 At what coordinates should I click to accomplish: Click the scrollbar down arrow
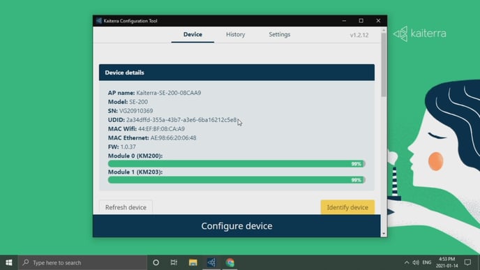point(384,234)
